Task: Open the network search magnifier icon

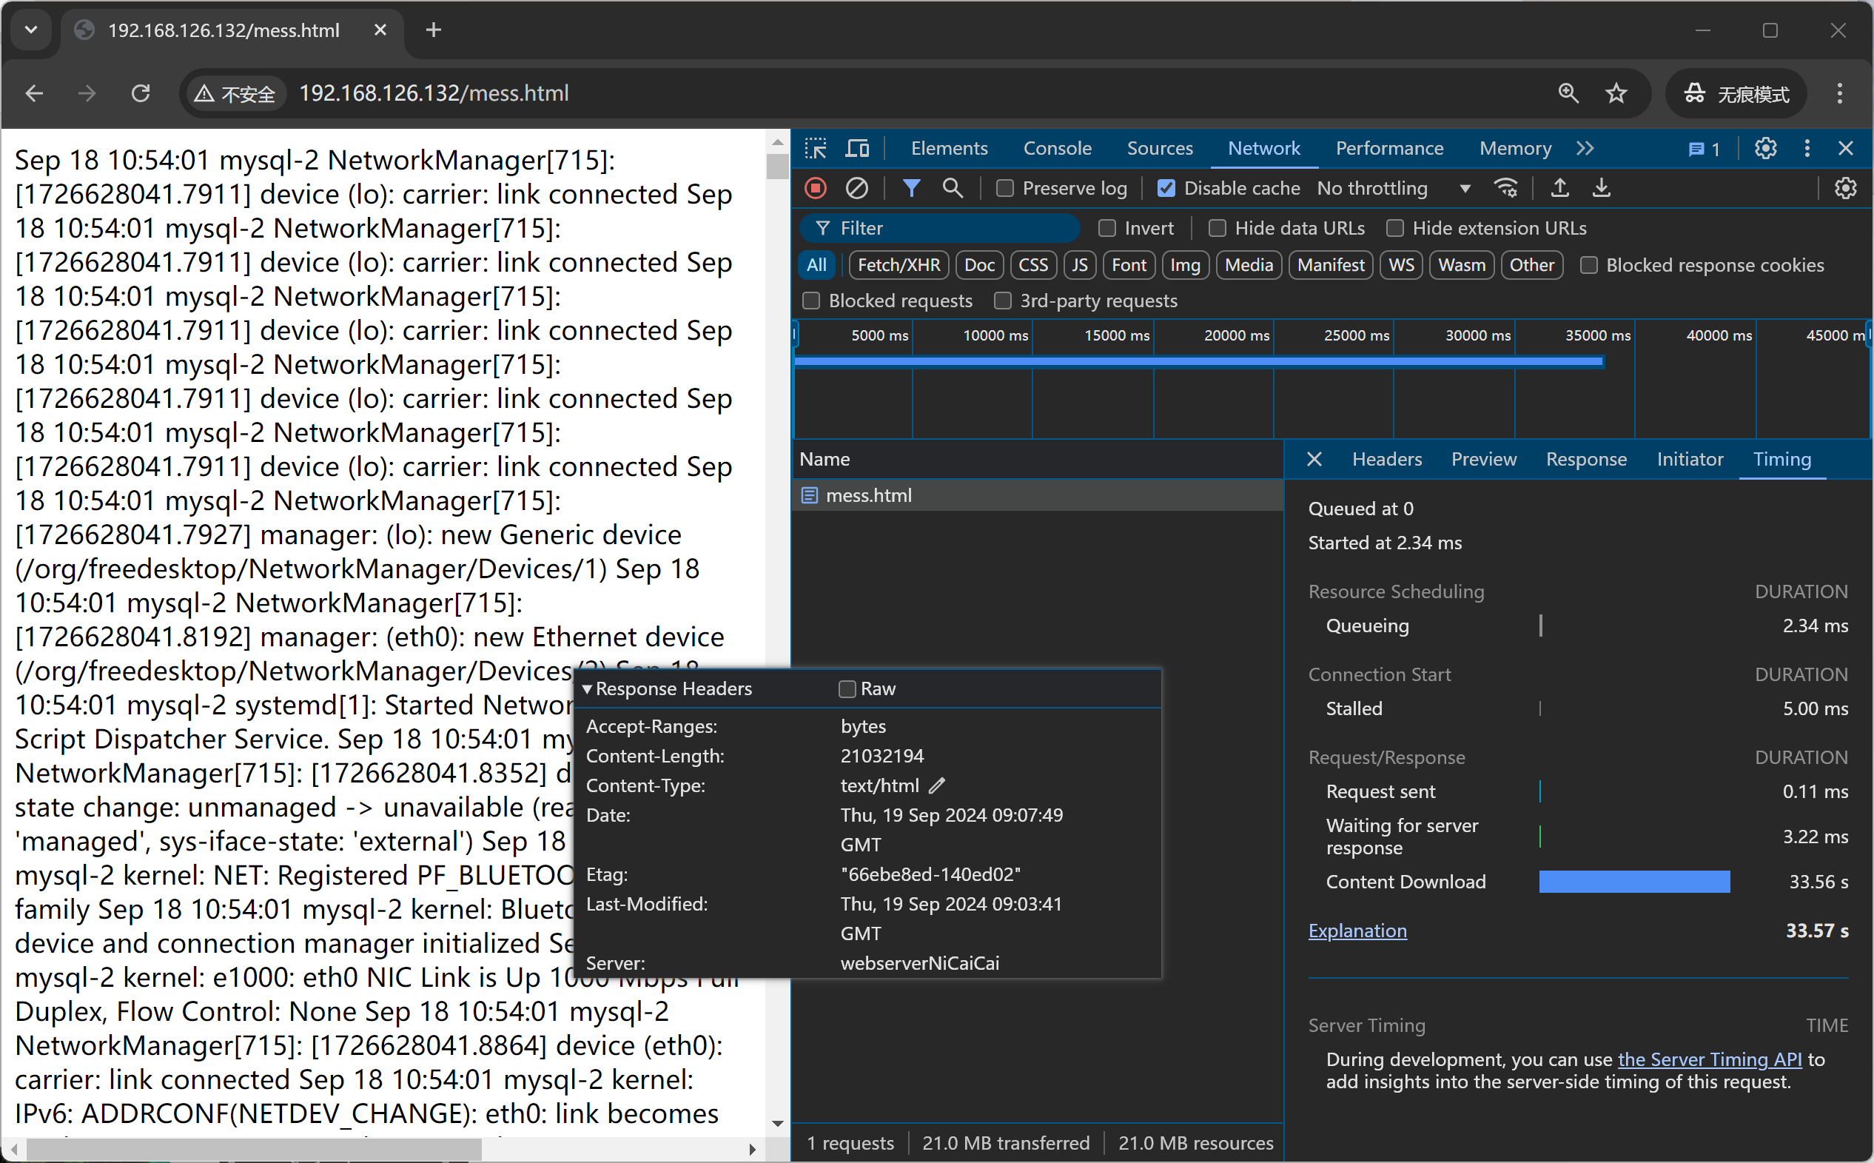Action: (952, 189)
